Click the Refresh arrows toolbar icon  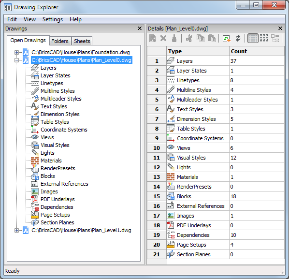point(238,38)
